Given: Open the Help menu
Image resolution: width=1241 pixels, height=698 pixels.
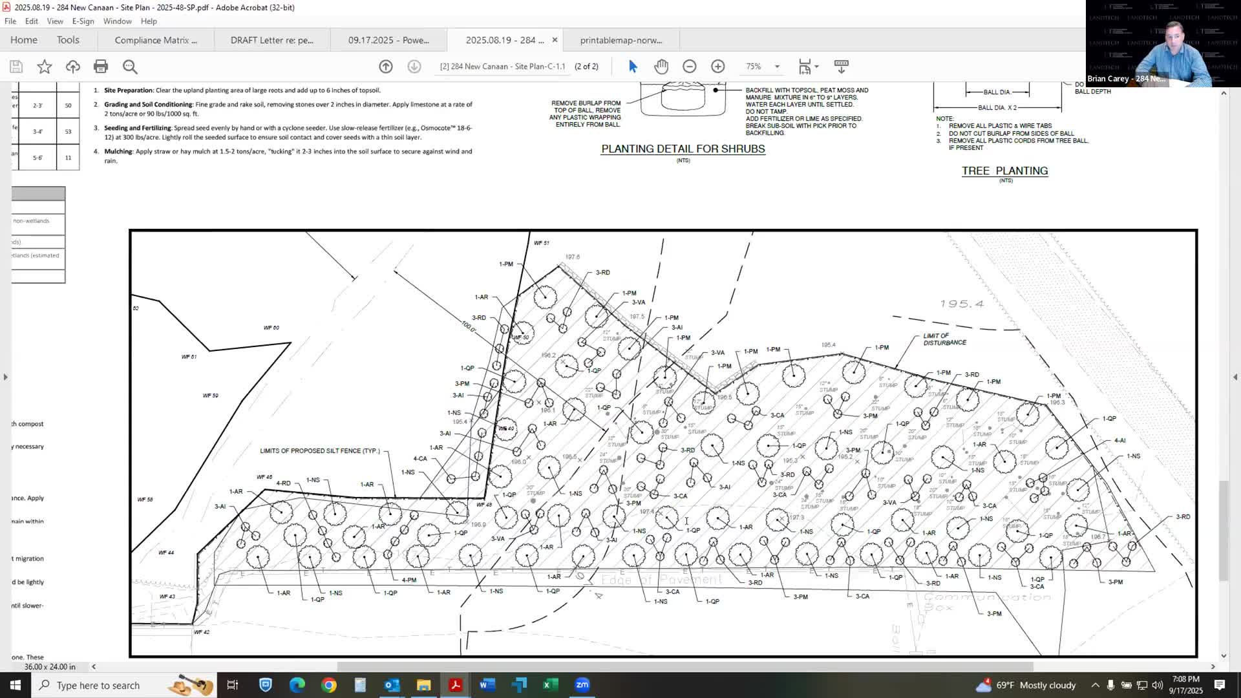Looking at the screenshot, I should [149, 21].
